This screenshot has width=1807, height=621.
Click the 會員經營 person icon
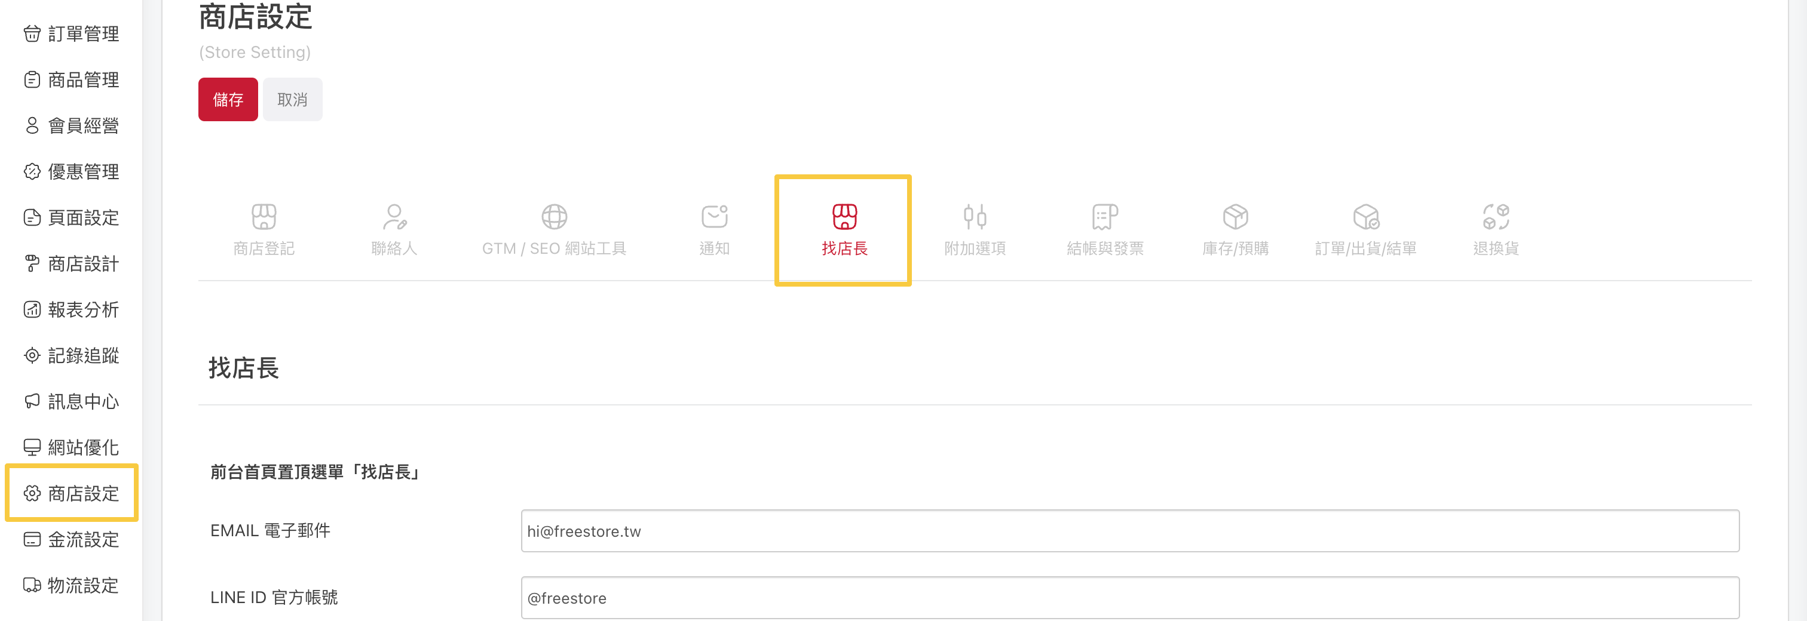tap(32, 125)
